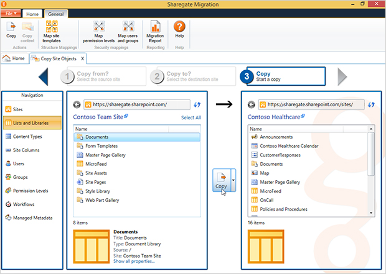Expand the Copy button dropdown arrow

tap(233, 180)
